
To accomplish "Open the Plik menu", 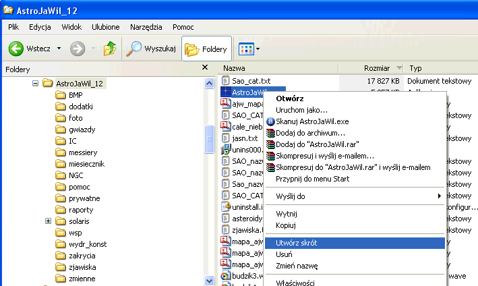I will point(13,27).
